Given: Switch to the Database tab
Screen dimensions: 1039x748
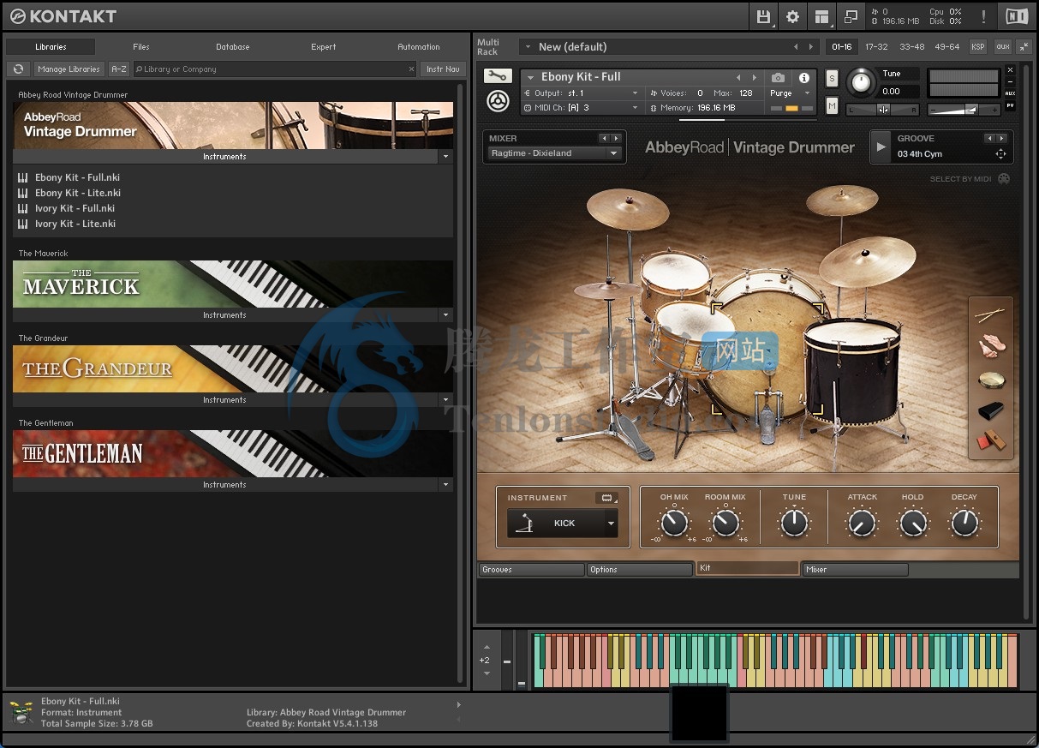Looking at the screenshot, I should pos(233,47).
